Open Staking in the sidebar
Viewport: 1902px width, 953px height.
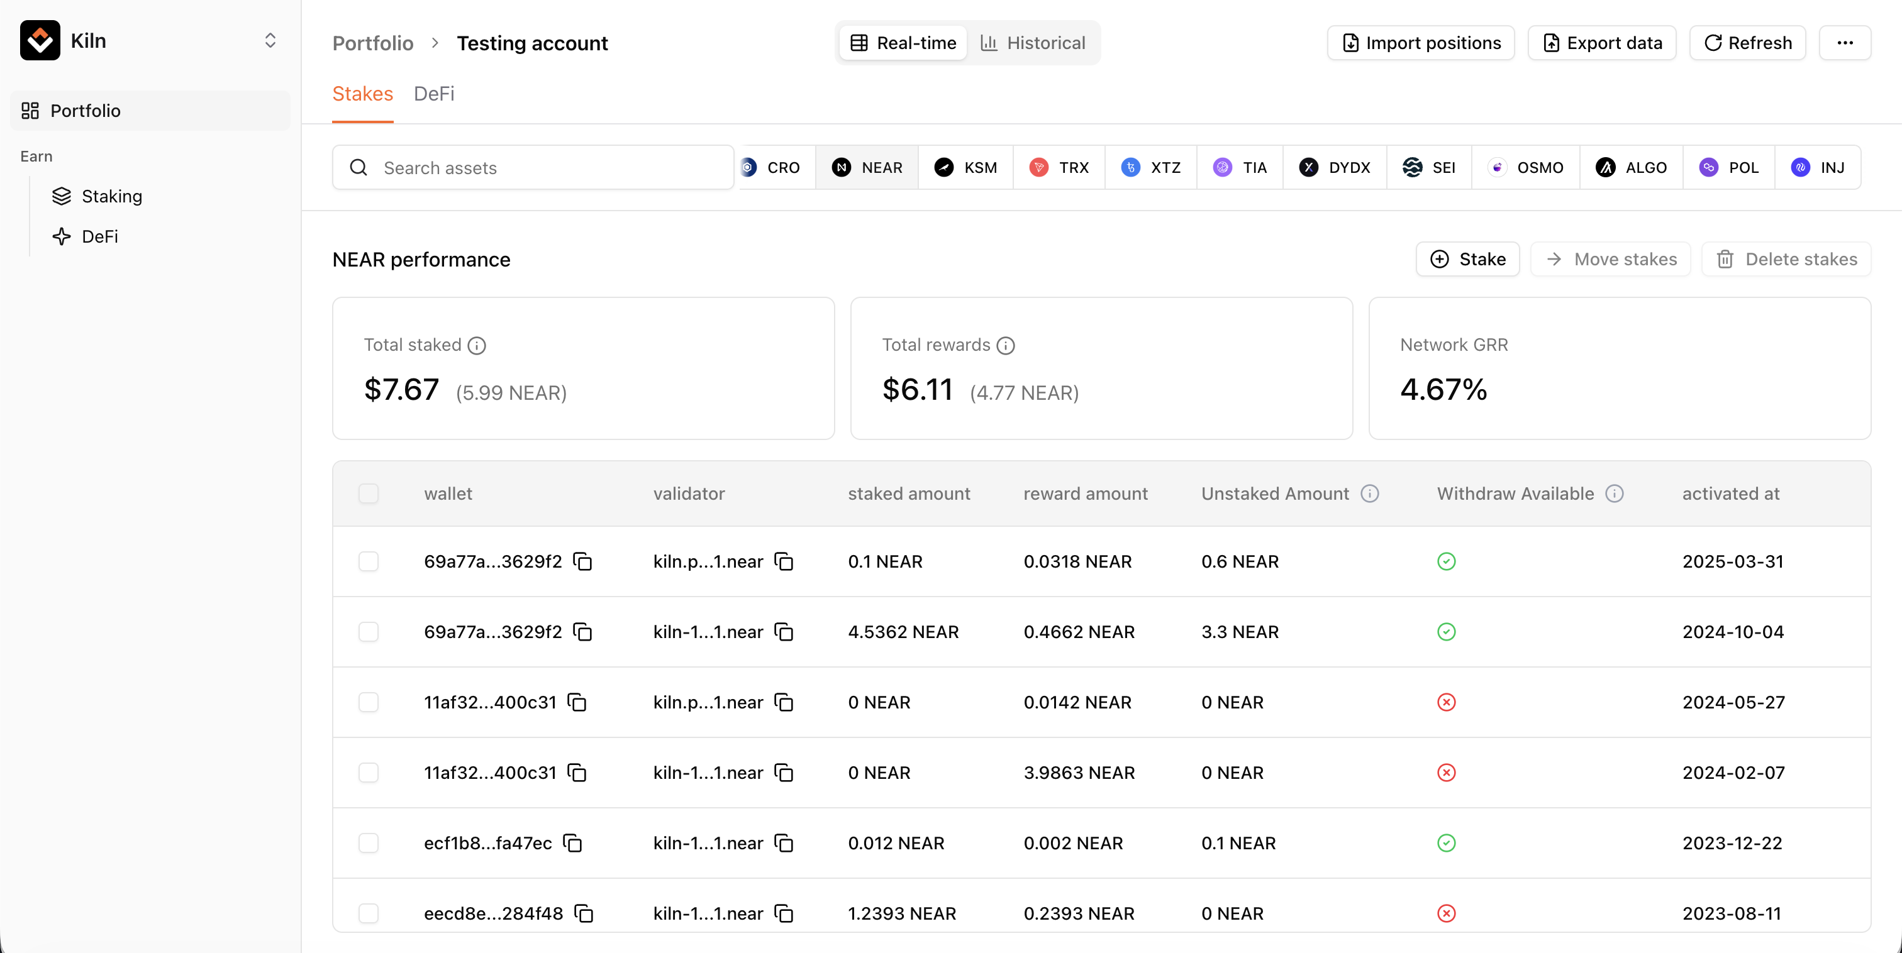coord(111,196)
